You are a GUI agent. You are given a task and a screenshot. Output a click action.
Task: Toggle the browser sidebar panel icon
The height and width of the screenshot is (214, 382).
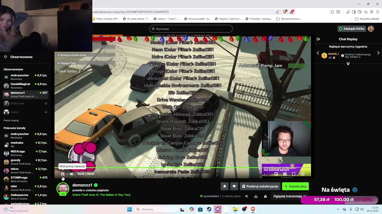tap(354, 12)
